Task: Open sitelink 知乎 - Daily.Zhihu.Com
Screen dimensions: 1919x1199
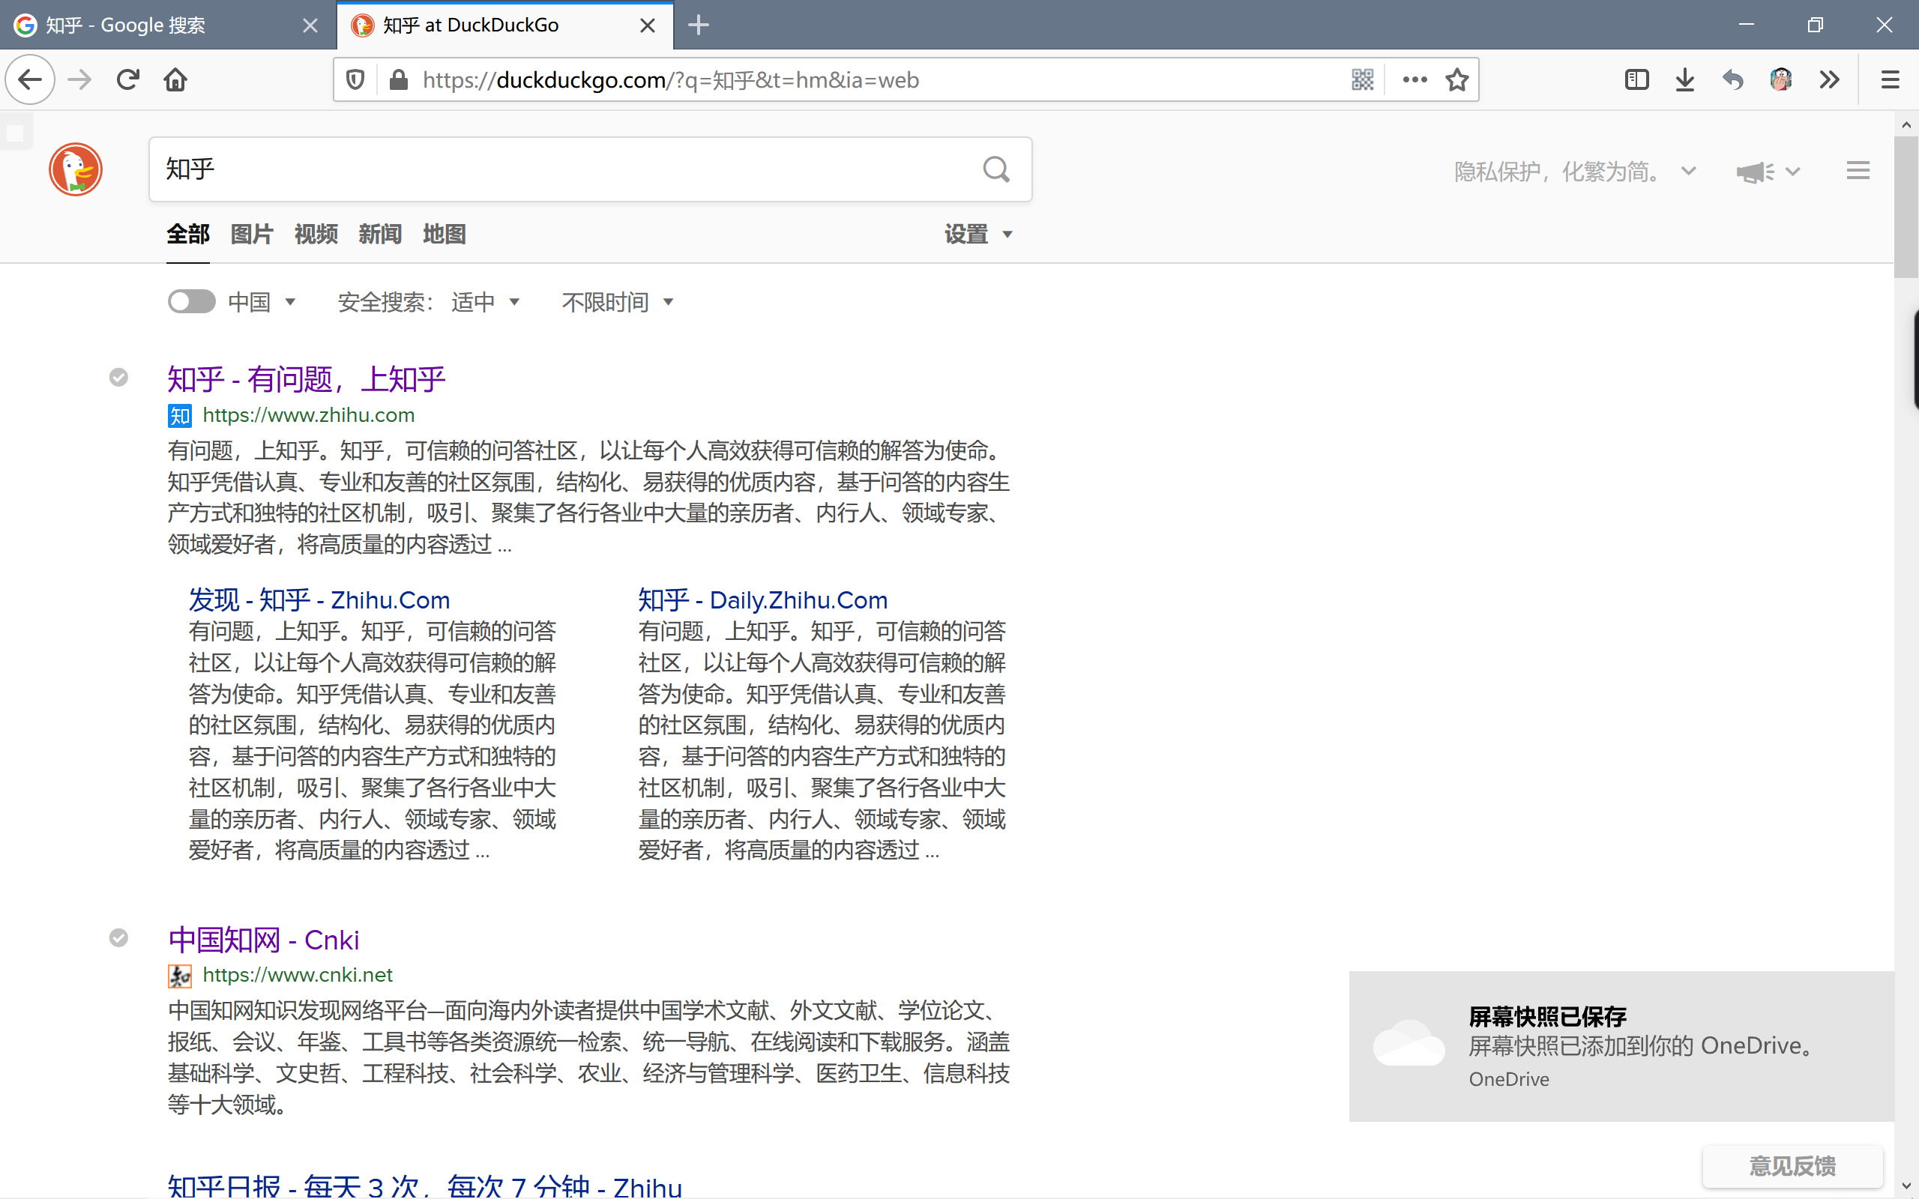Action: (x=763, y=600)
